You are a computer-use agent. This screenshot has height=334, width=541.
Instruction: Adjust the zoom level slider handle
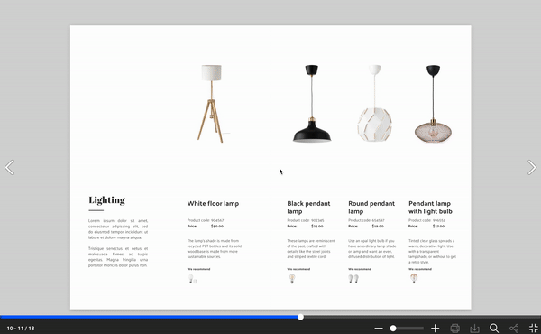(393, 328)
